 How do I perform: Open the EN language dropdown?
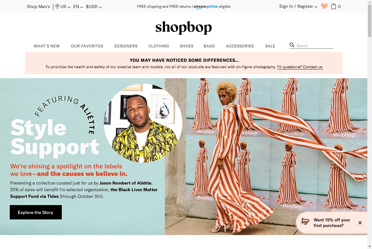(78, 7)
